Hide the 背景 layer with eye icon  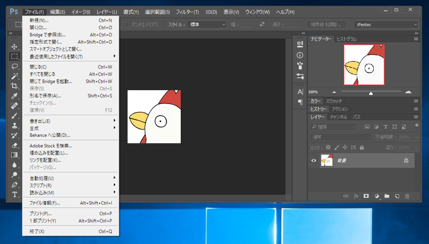[x=314, y=160]
